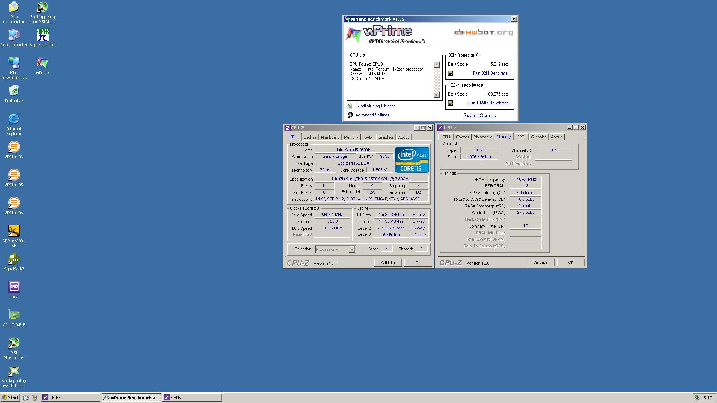Switch to CPU tab in right CPU-Z
The height and width of the screenshot is (403, 717).
446,137
